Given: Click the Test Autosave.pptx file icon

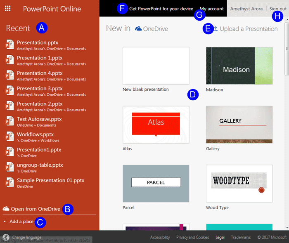Looking at the screenshot, I should pyautogui.click(x=9, y=121).
